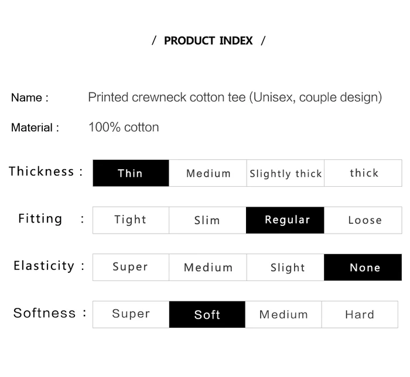Click the Thickness label

tap(42, 172)
